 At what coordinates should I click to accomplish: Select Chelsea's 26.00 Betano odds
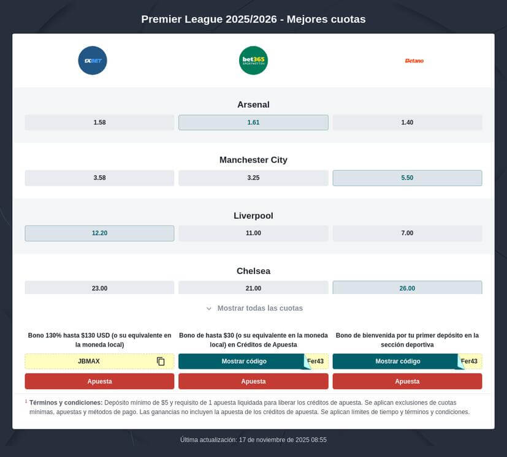407,287
